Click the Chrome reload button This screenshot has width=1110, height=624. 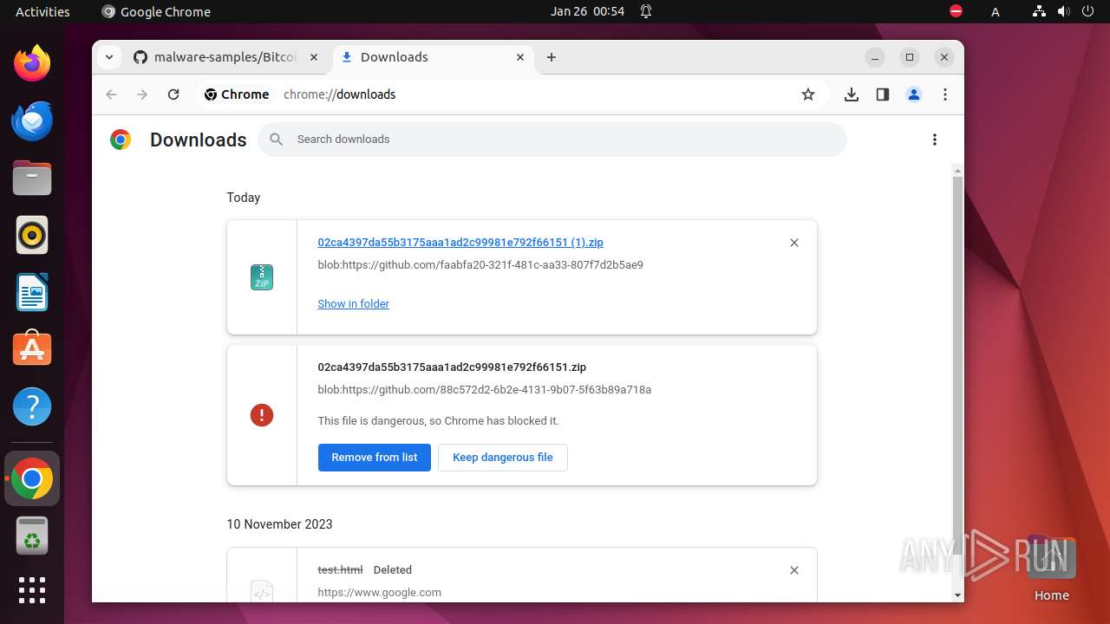173,94
